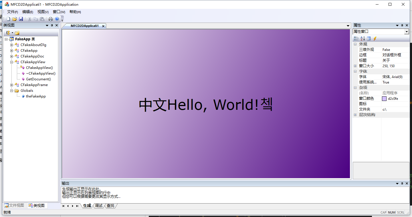Close the 类视图 panel
Viewport: 412px width, 217px height.
[57, 25]
